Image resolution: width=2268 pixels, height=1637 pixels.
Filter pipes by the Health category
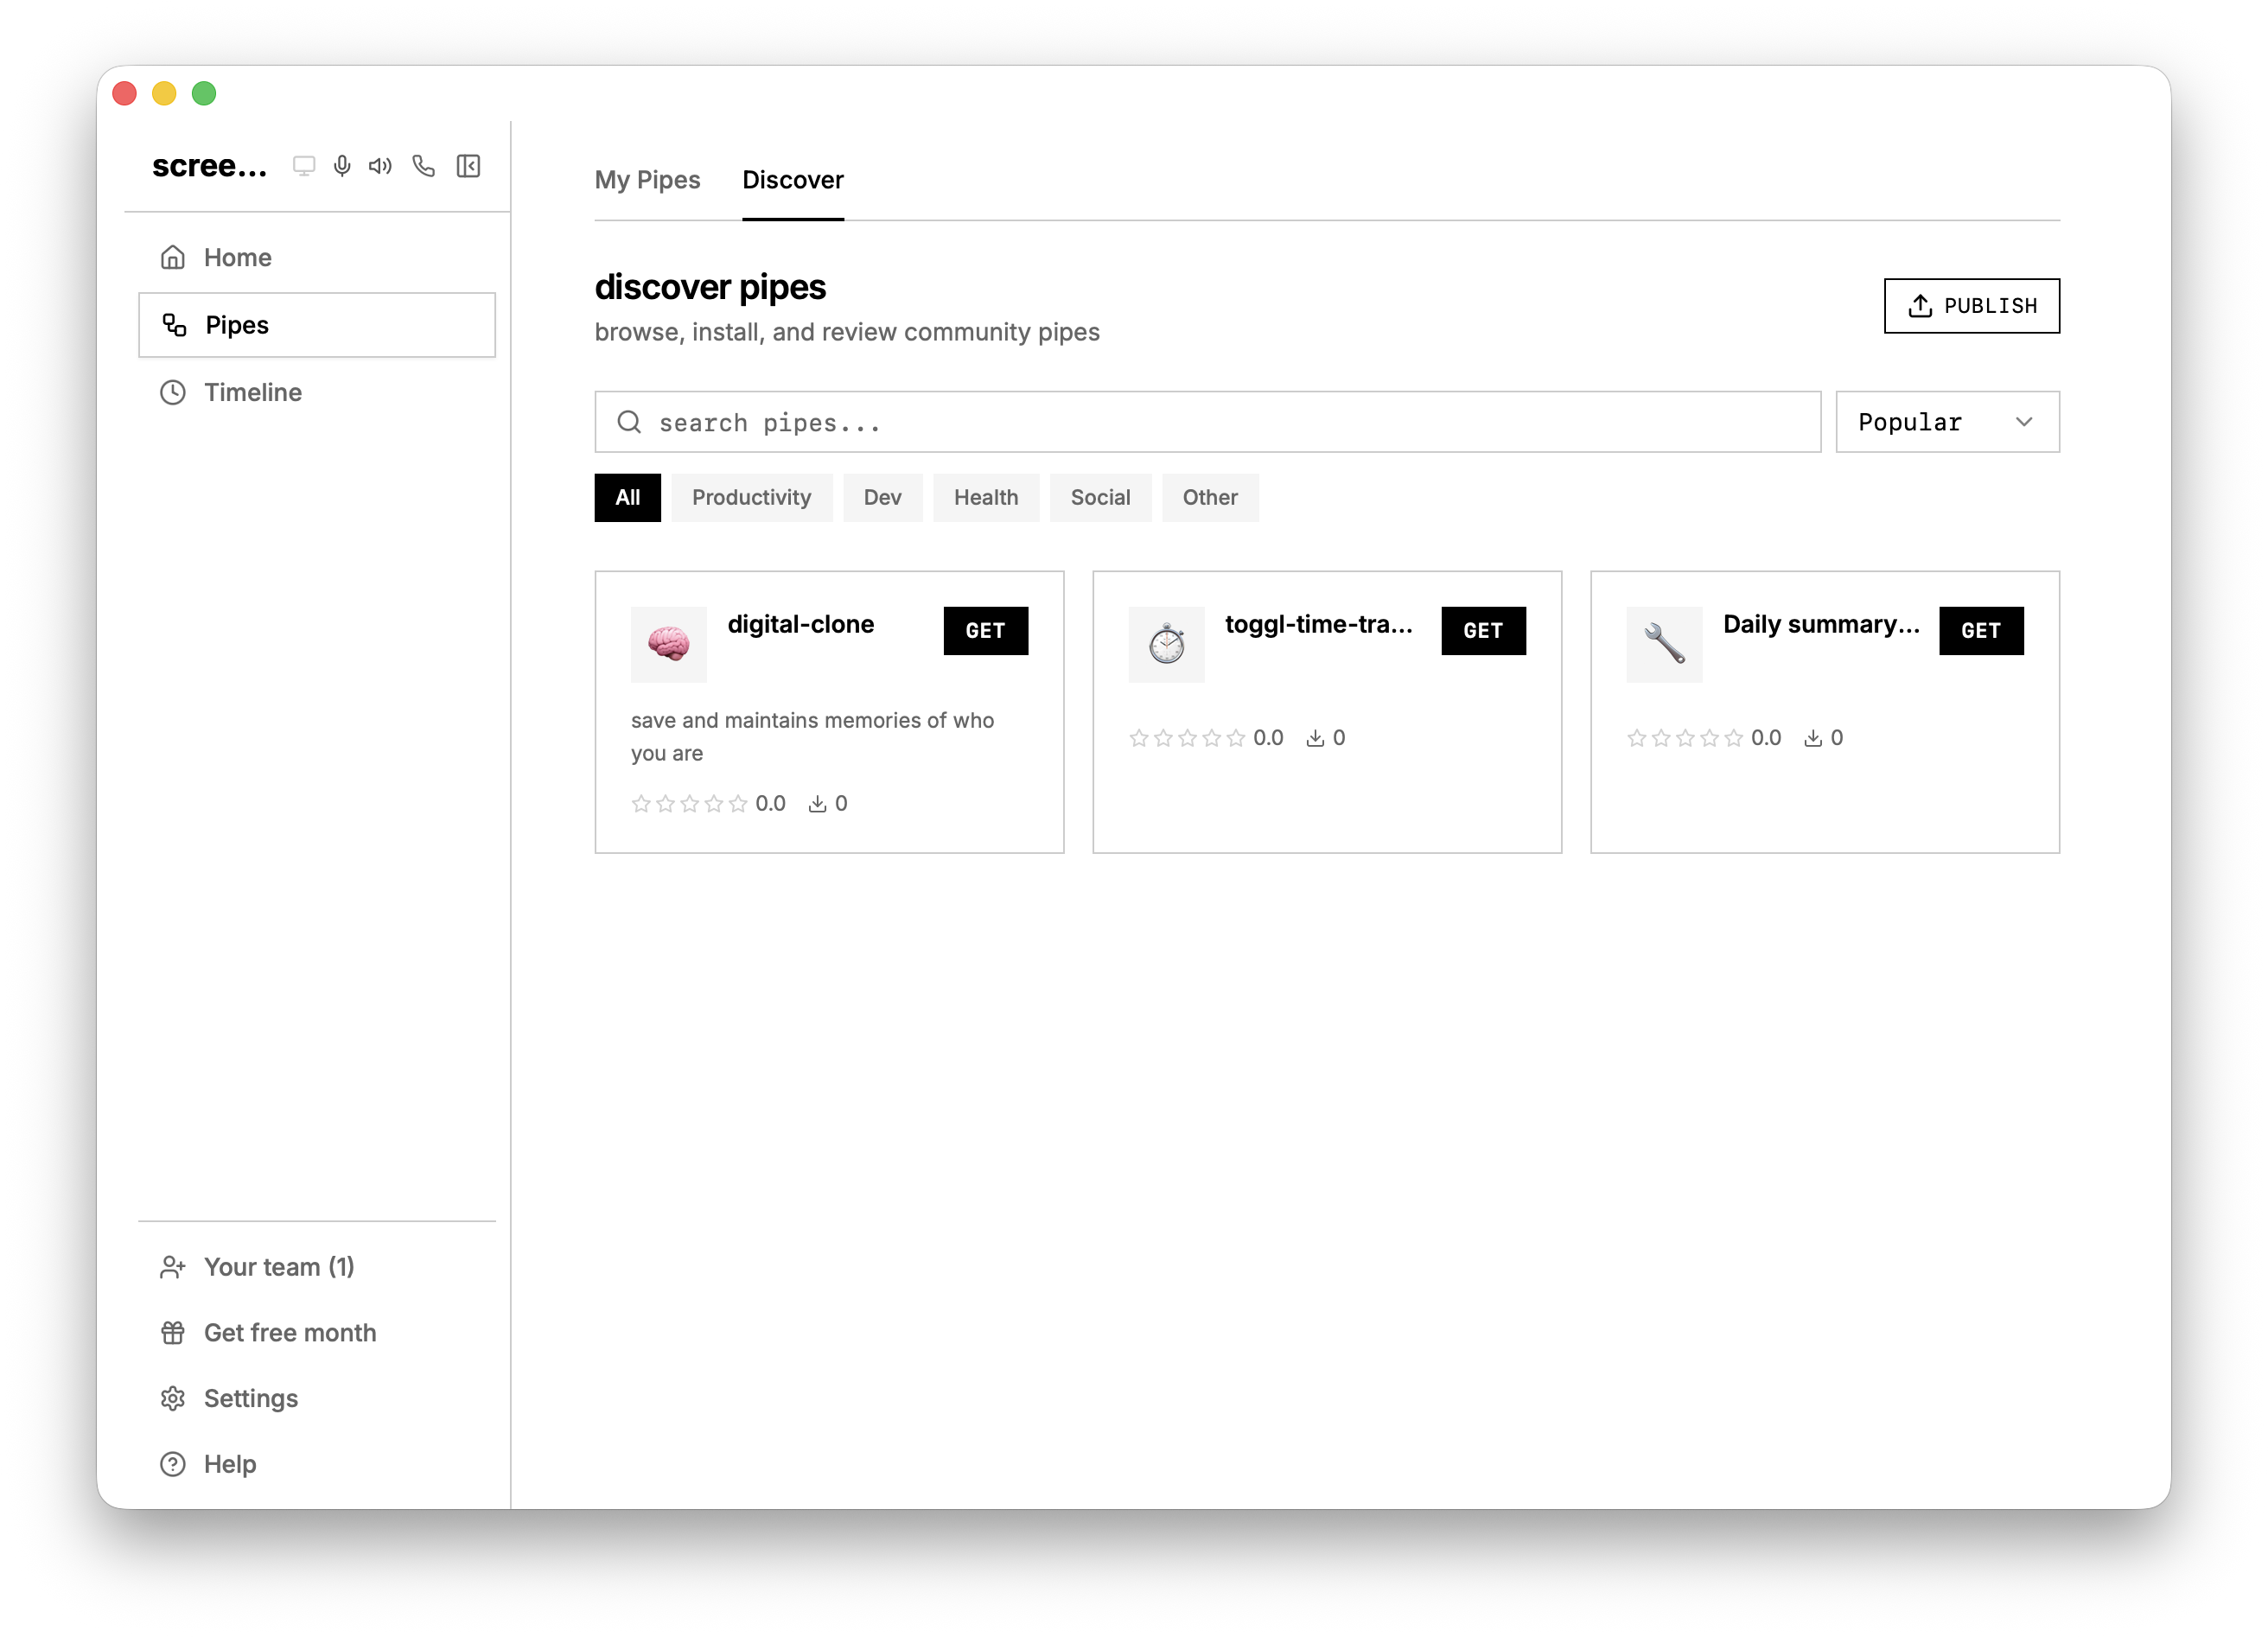pos(985,498)
